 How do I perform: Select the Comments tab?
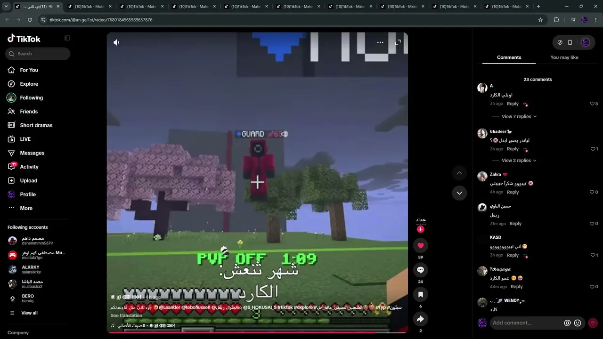tap(509, 57)
